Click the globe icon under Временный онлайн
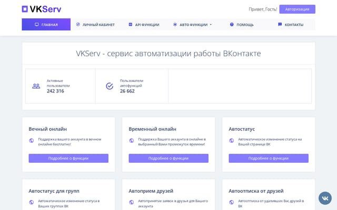 (x=132, y=141)
